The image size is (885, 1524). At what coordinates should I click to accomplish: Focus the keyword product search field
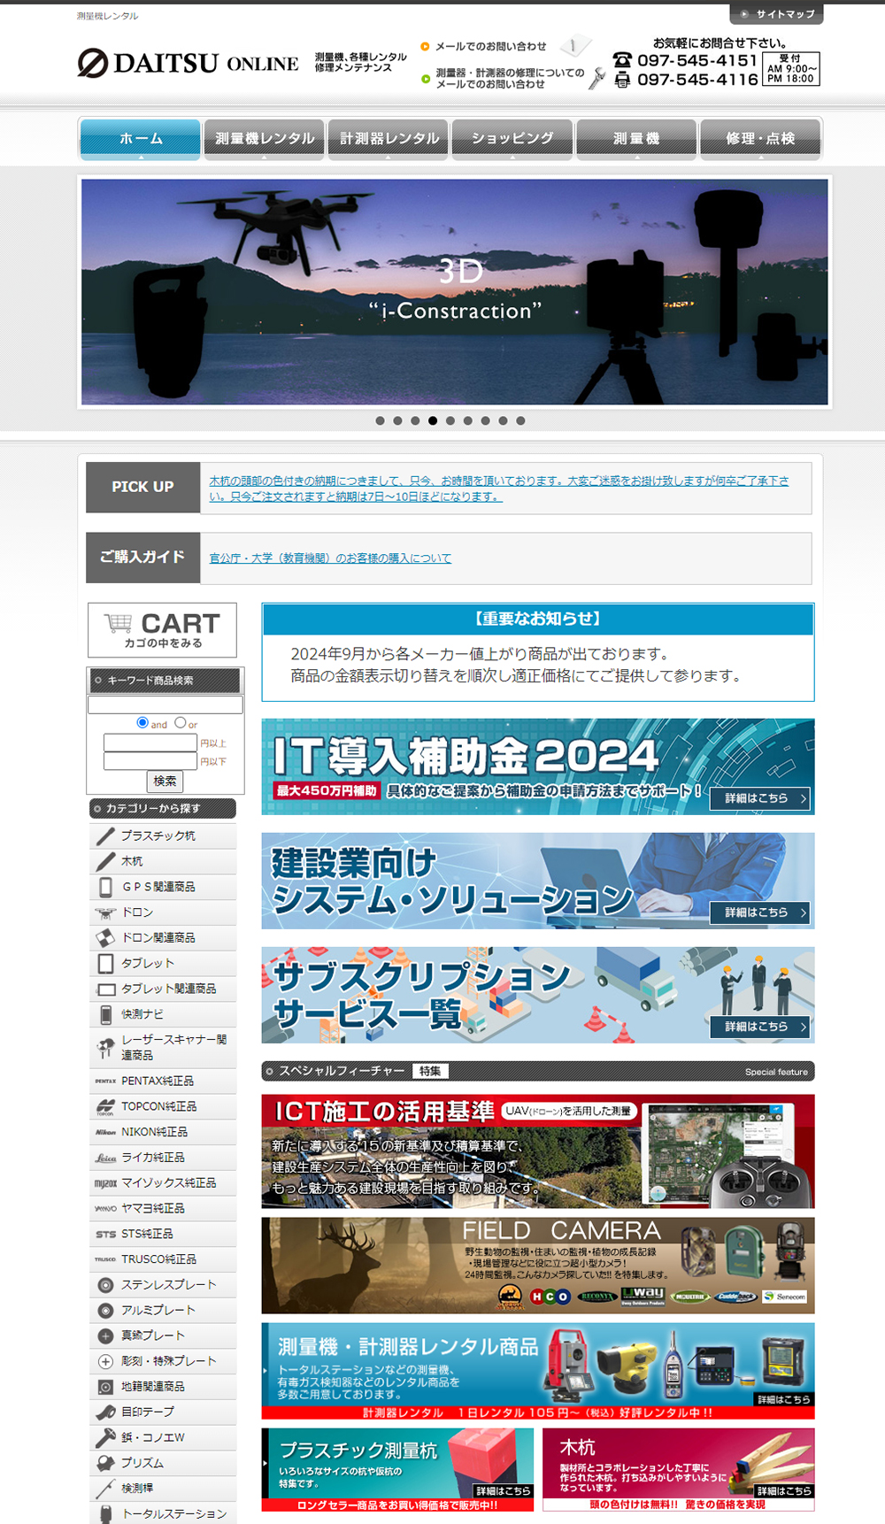165,704
